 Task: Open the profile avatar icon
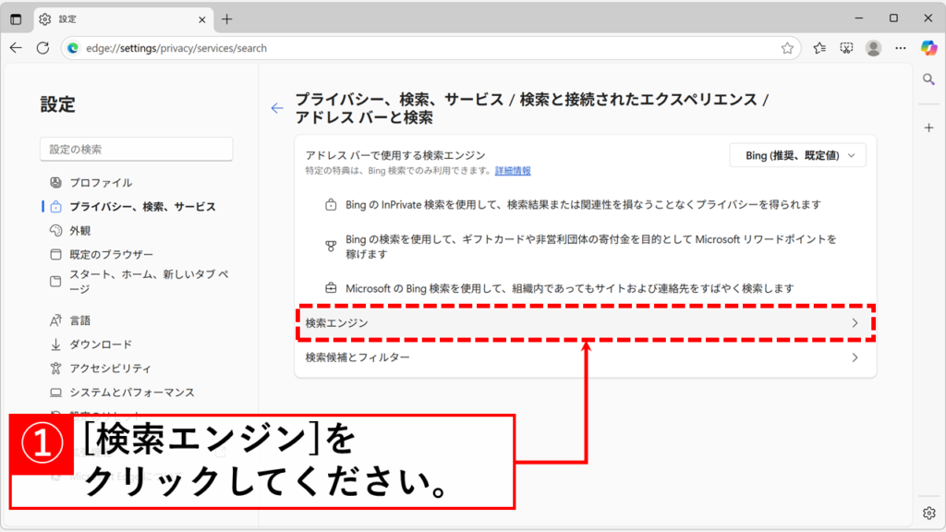873,48
